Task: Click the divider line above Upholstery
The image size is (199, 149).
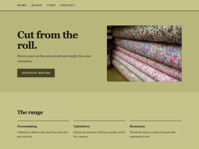Action: (x=99, y=121)
